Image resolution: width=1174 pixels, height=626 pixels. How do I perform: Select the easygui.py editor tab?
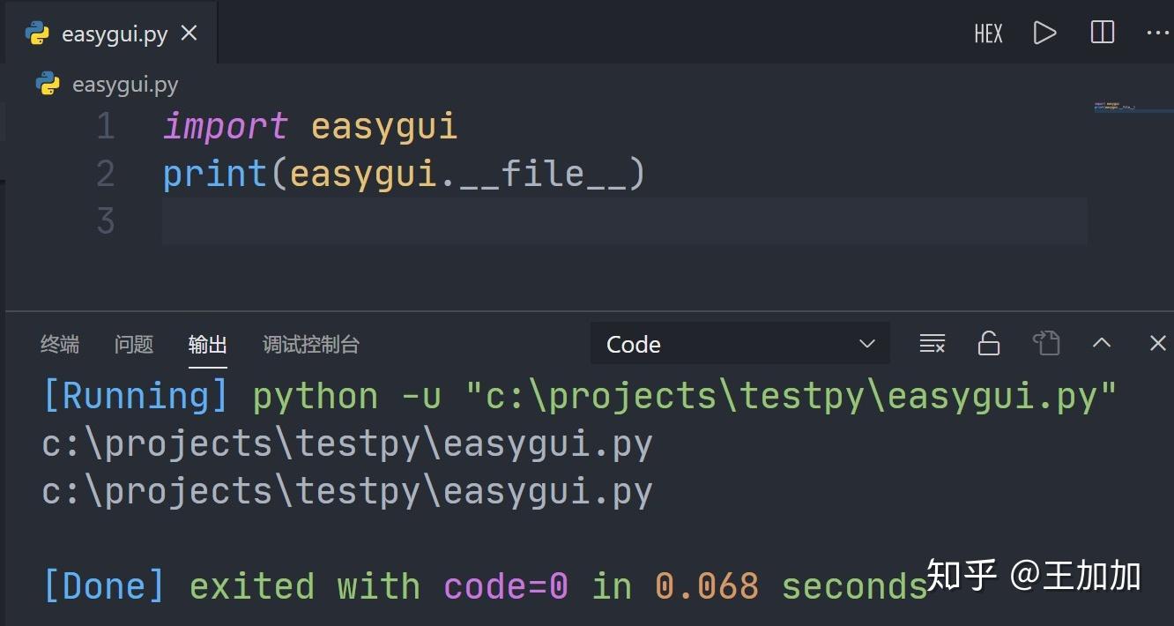coord(114,34)
